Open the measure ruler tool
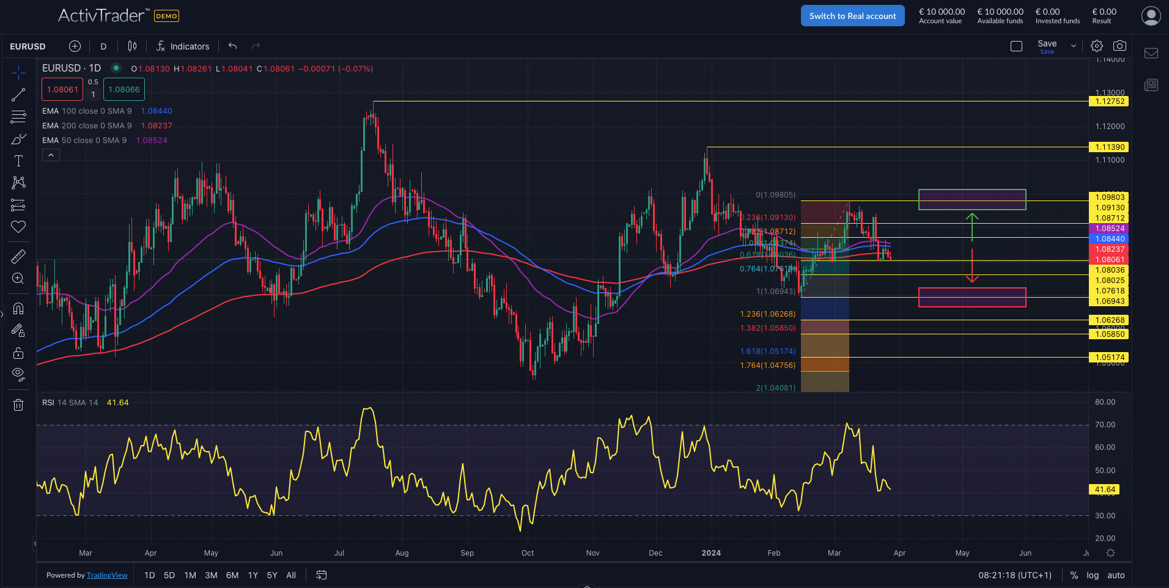The height and width of the screenshot is (588, 1169). click(18, 256)
